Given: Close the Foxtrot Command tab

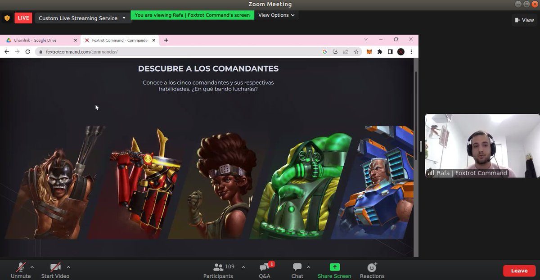Looking at the screenshot, I should [x=153, y=40].
